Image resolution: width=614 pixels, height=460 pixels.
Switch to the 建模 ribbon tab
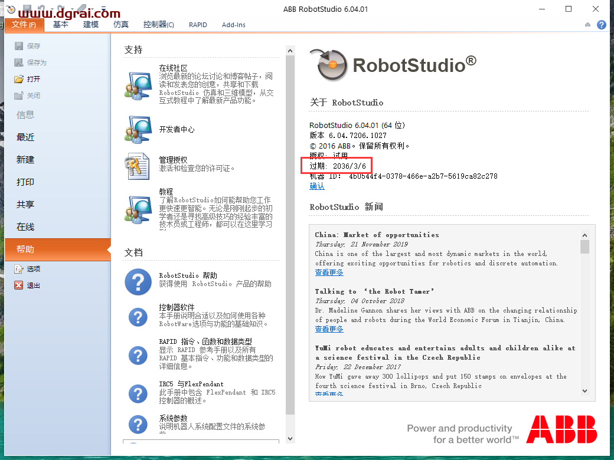(x=91, y=25)
